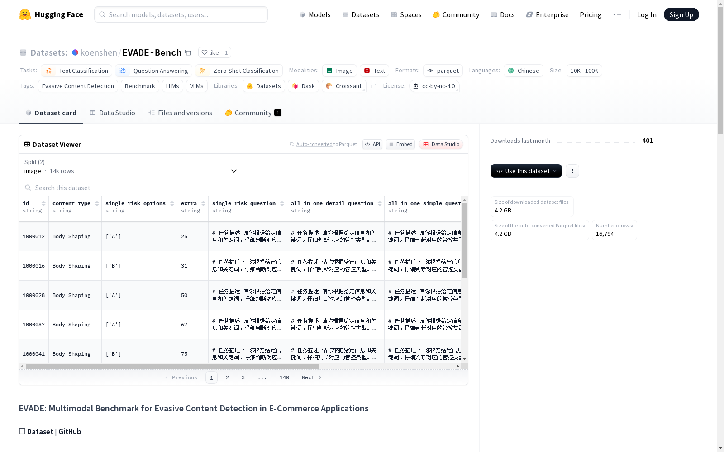Image resolution: width=724 pixels, height=452 pixels.
Task: Sort the extra column
Action: [x=203, y=203]
